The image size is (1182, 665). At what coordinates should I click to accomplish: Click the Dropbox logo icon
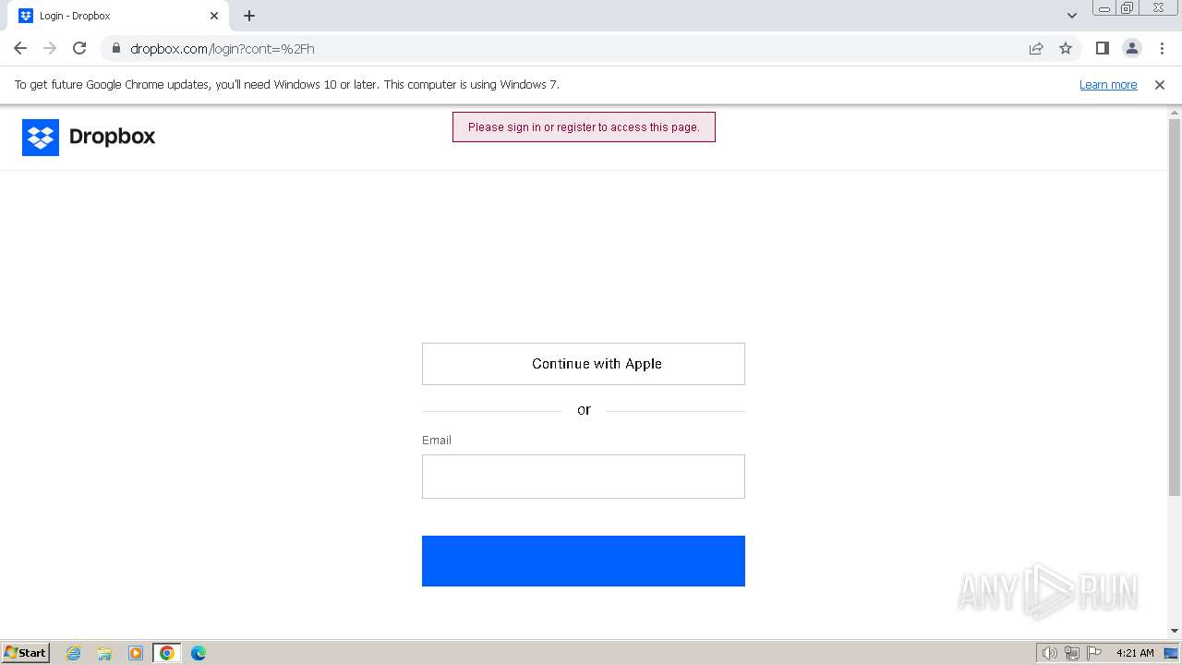[x=41, y=138]
